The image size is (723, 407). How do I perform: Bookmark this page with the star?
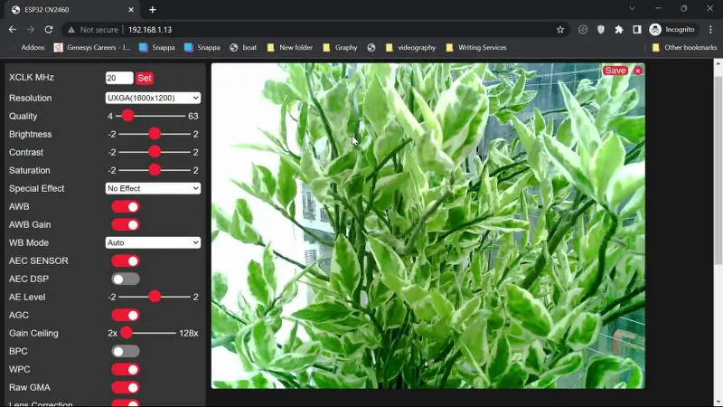pos(560,30)
